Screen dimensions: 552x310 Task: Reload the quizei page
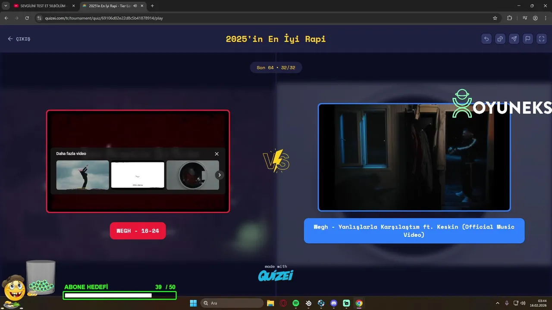click(27, 18)
